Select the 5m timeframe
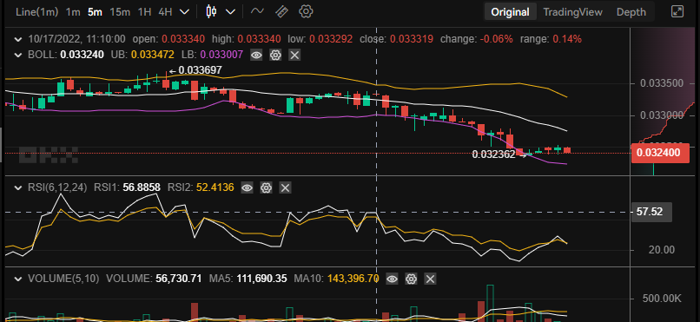This screenshot has height=322, width=700. [x=95, y=12]
